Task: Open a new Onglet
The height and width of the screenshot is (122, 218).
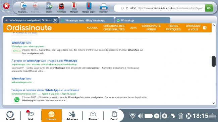Action: [49, 8]
